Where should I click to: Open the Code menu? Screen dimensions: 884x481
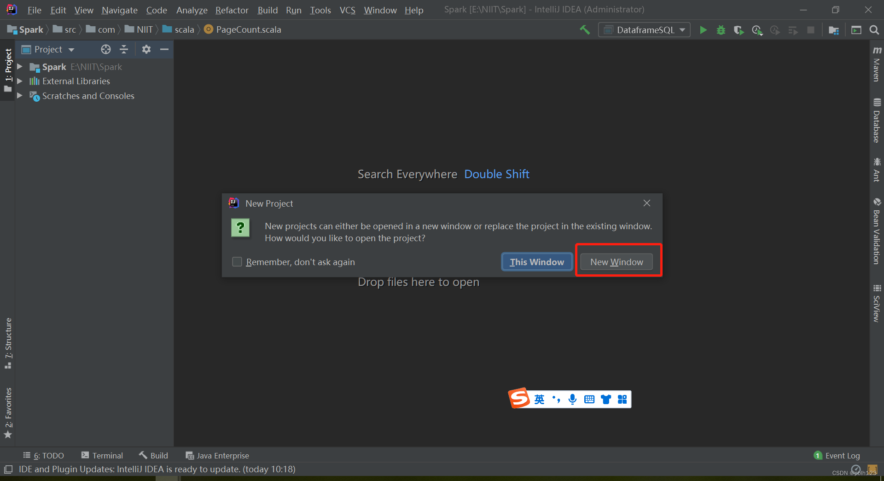point(157,10)
